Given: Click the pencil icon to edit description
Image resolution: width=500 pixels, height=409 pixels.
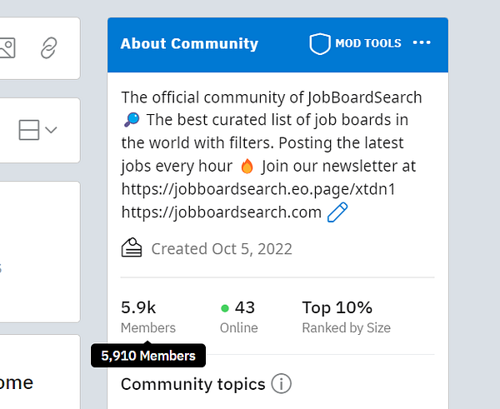Looking at the screenshot, I should 337,212.
